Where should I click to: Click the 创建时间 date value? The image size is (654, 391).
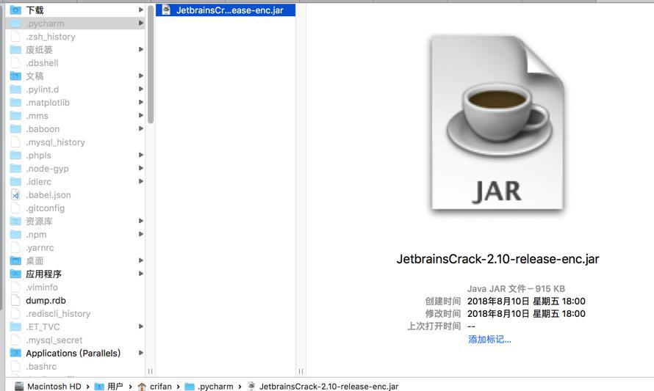coord(526,301)
